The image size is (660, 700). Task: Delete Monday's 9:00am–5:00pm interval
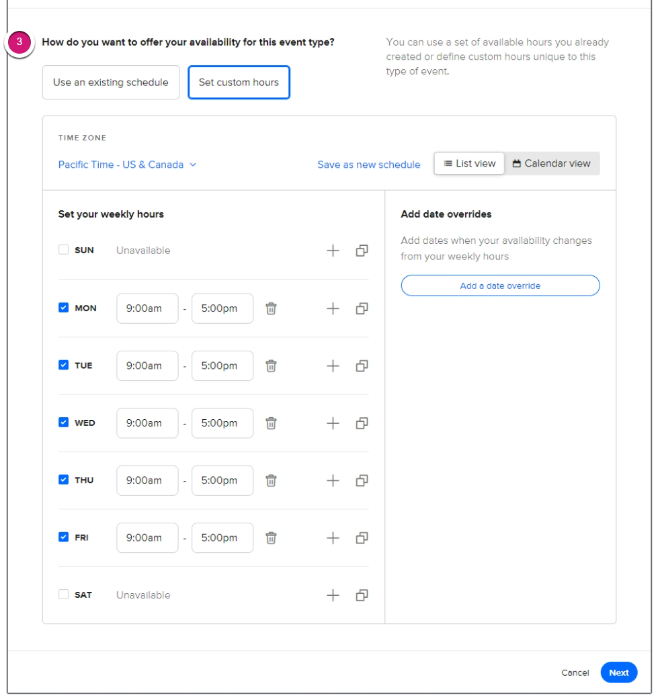coord(271,308)
